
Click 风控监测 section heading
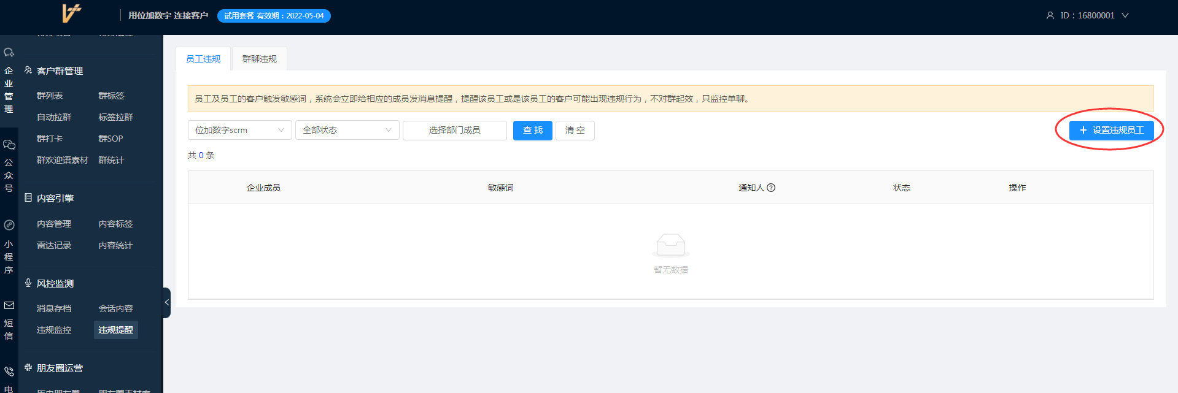click(x=55, y=283)
